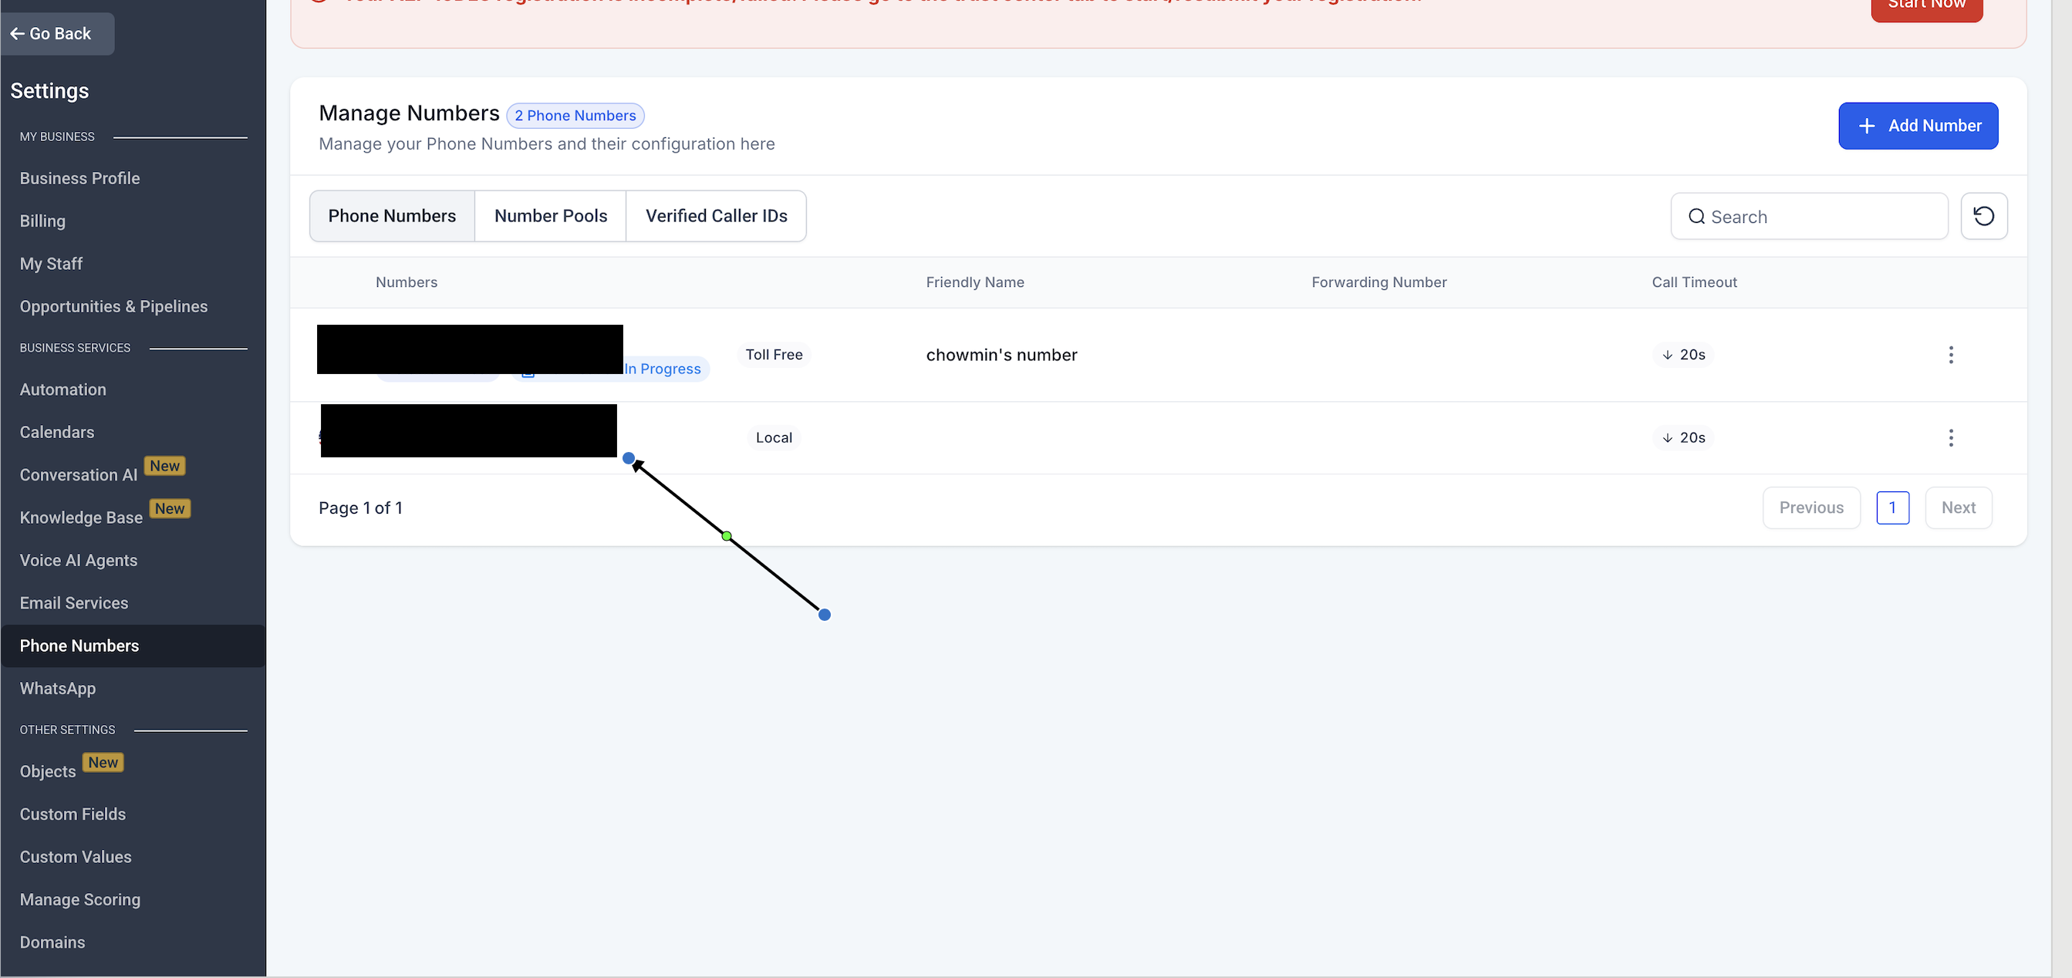Image resolution: width=2072 pixels, height=978 pixels.
Task: Open Conversation AI in the sidebar
Action: point(78,474)
